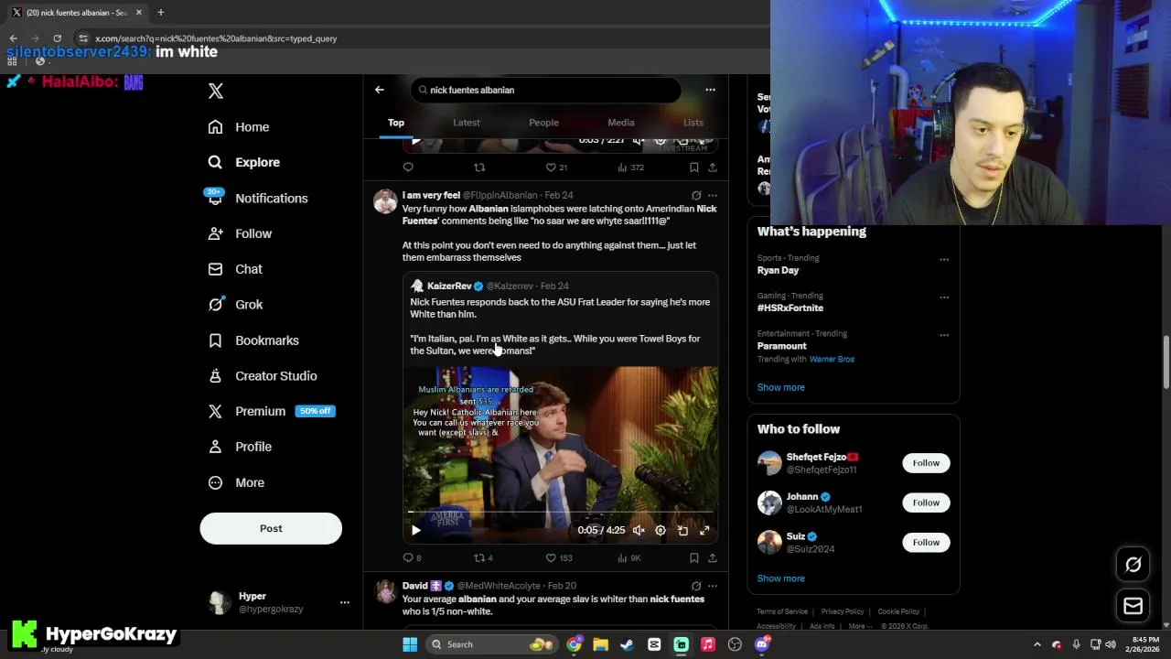Toggle picture-in-picture on Fuentes video
Screen dimensions: 1171x659
click(682, 530)
